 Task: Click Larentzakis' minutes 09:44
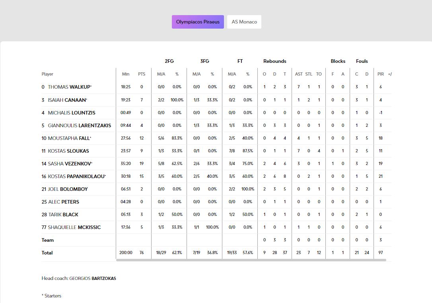point(126,125)
